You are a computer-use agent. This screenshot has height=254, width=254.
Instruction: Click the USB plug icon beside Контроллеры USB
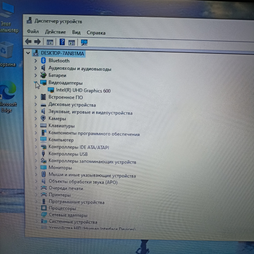(43, 153)
